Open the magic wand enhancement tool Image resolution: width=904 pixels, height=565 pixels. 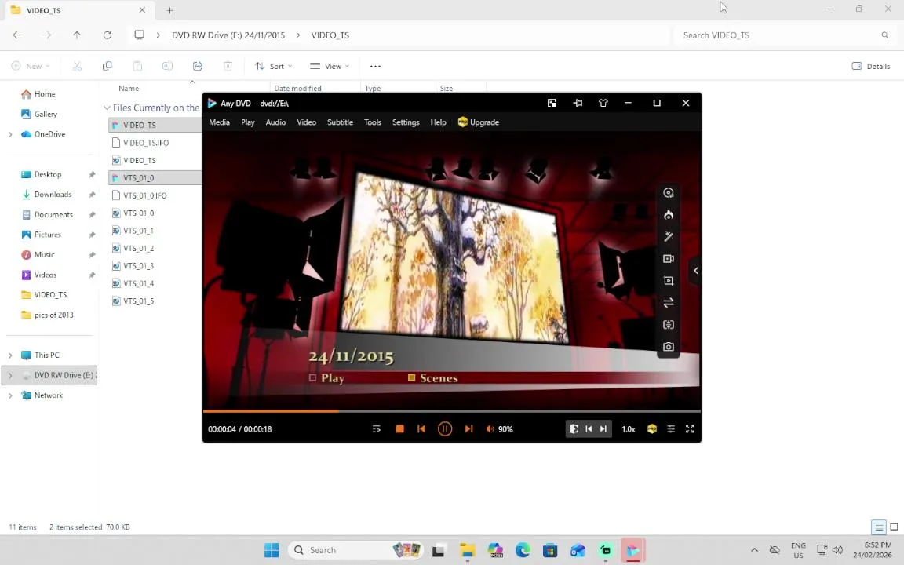pyautogui.click(x=669, y=237)
